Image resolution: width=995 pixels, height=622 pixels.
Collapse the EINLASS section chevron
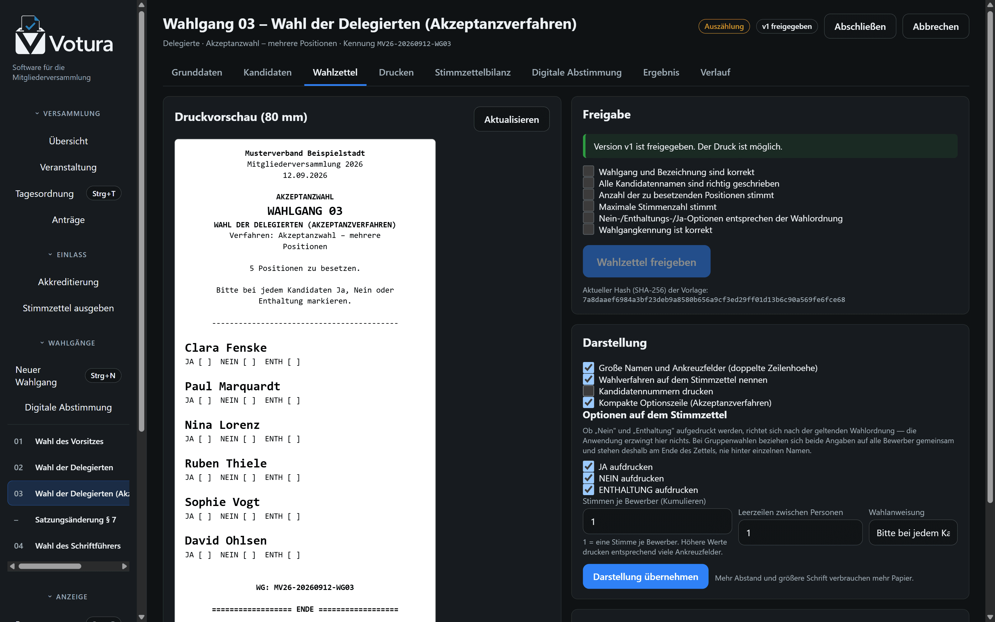tap(50, 255)
